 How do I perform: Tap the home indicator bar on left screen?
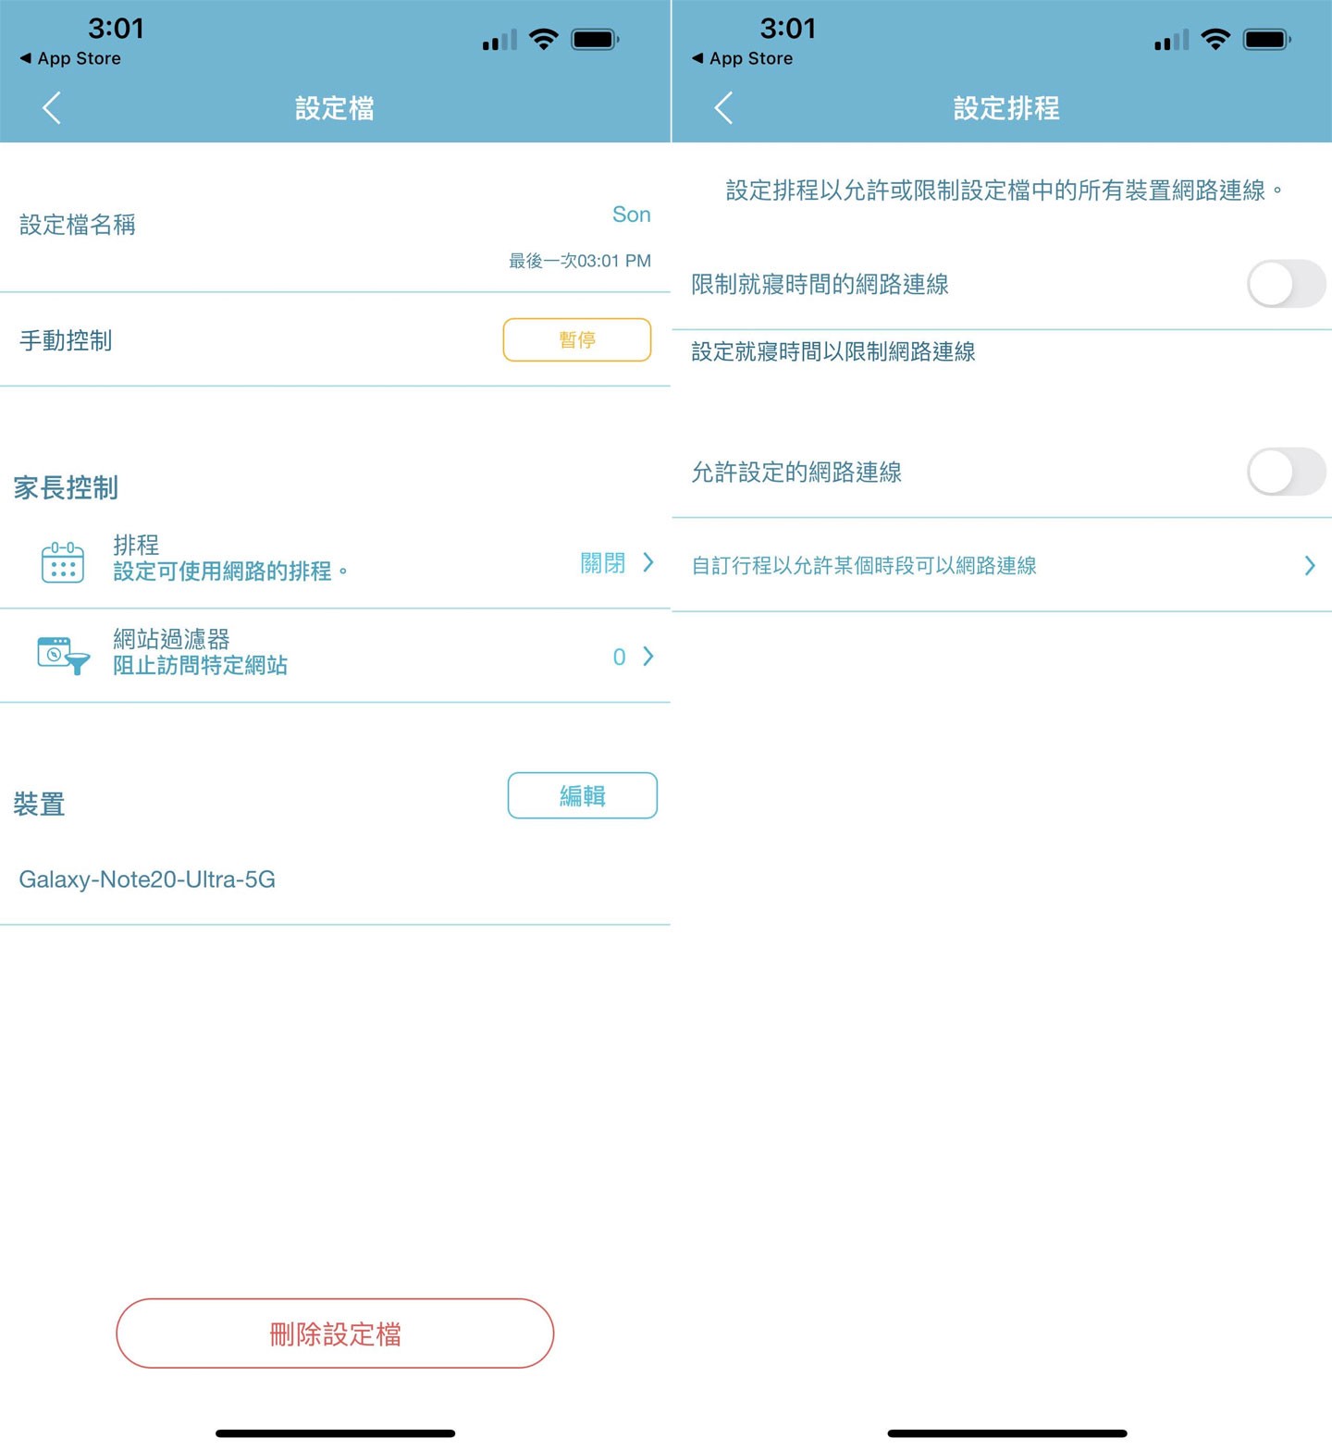[335, 1433]
